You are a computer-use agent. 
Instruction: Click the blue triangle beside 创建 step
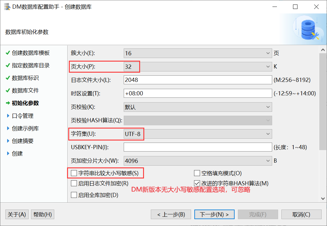pos(8,153)
